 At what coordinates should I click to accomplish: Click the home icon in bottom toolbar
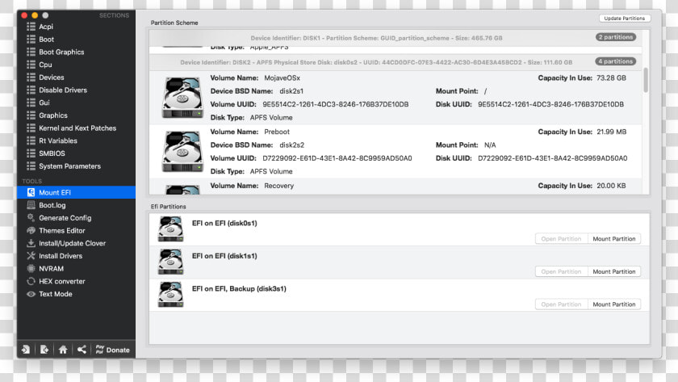click(63, 350)
